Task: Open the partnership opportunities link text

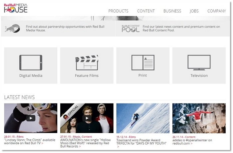Action: [65, 28]
